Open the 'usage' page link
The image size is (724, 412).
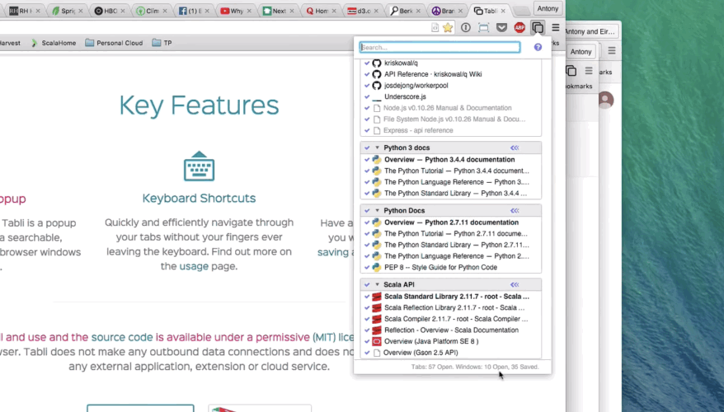pos(194,266)
